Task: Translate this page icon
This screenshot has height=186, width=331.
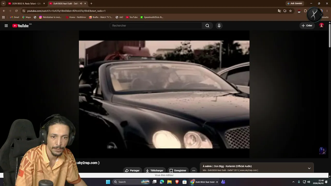Action: (279, 11)
